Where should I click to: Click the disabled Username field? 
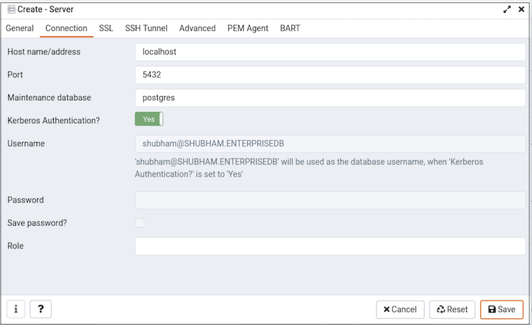[330, 143]
